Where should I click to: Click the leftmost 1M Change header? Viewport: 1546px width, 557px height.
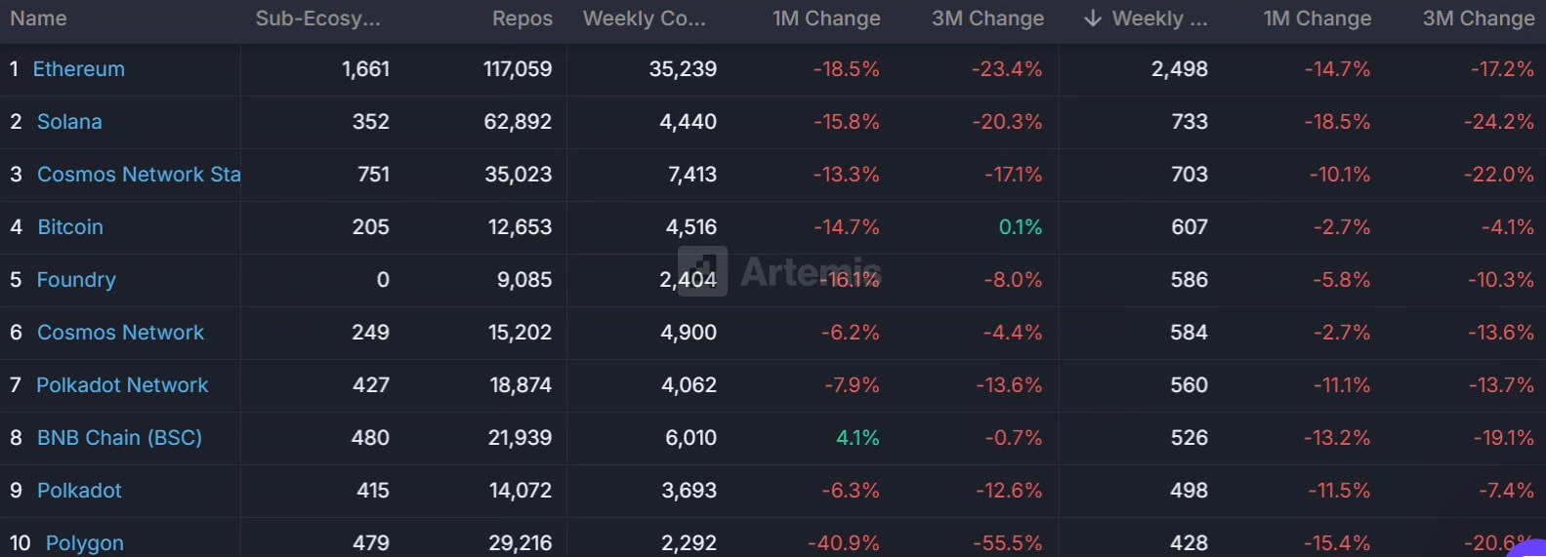(x=825, y=19)
